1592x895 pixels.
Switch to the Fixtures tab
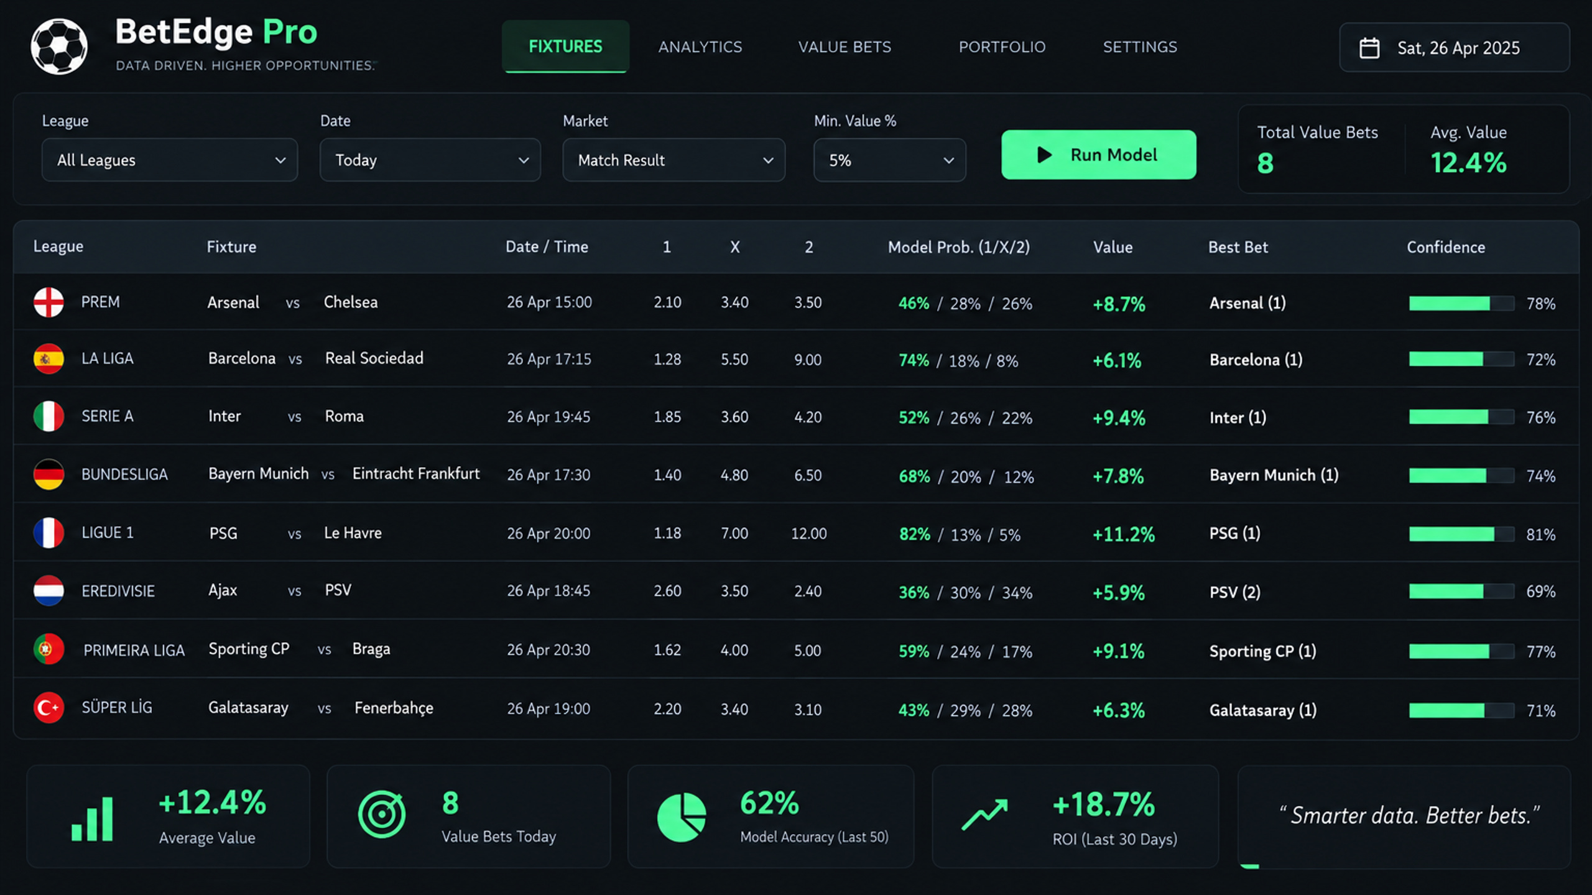click(x=565, y=47)
